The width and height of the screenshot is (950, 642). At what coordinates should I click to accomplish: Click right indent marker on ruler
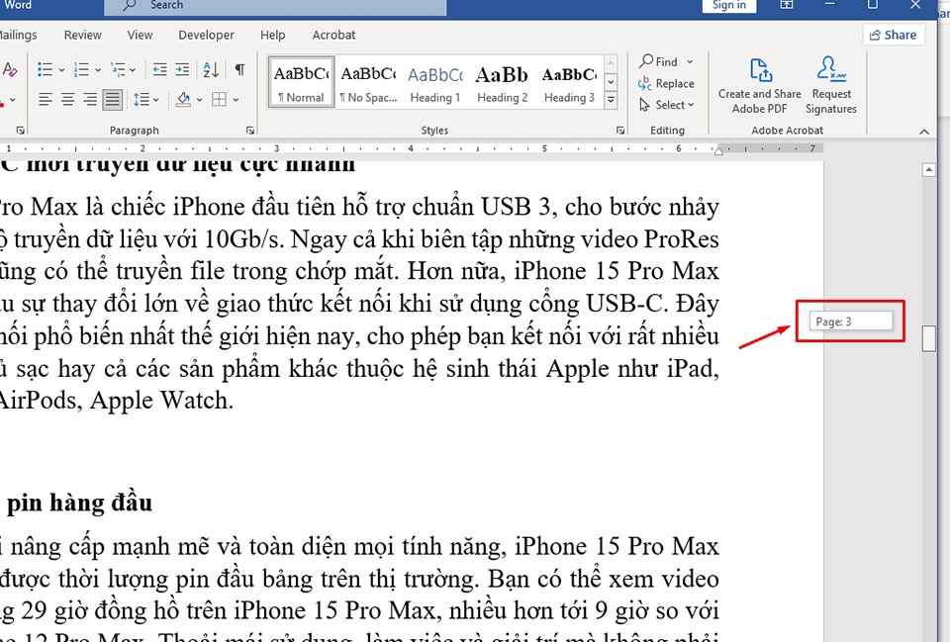tap(718, 152)
